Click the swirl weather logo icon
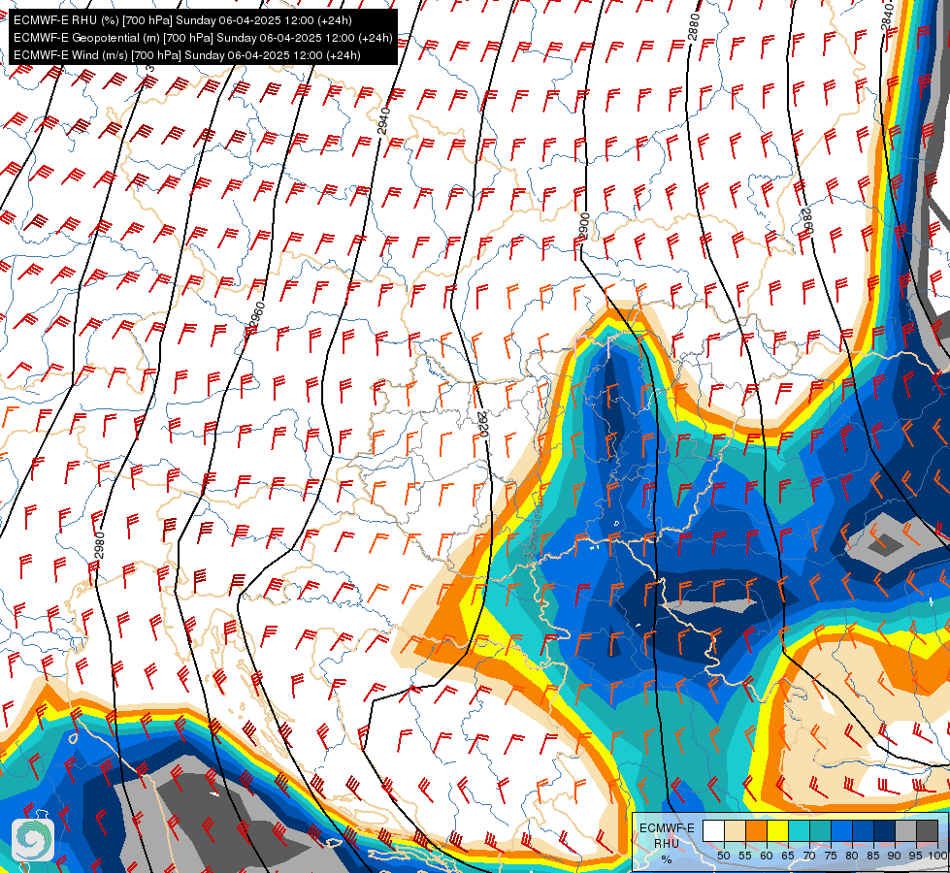Image resolution: width=950 pixels, height=873 pixels. 33,839
